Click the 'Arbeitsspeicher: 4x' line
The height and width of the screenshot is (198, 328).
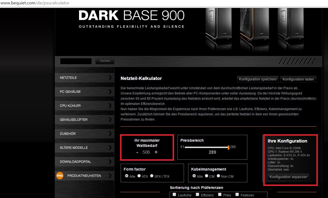tap(281, 159)
